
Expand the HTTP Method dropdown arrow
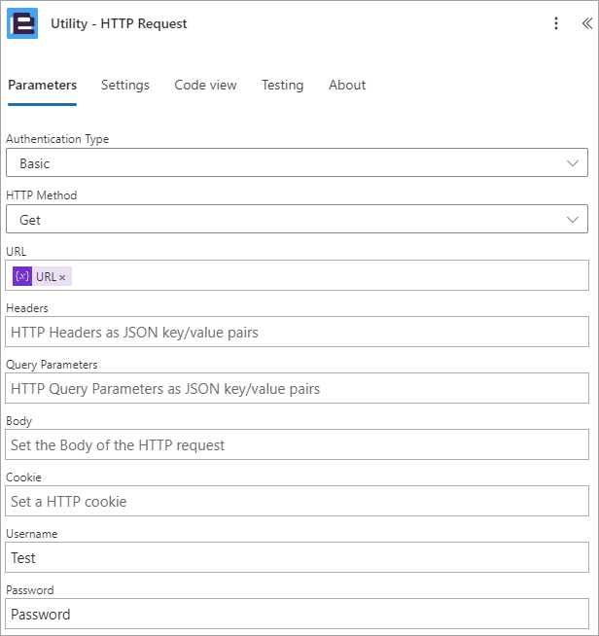tap(572, 220)
